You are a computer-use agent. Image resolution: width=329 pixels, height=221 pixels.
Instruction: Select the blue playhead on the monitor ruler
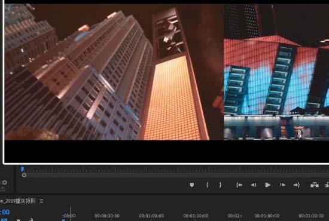22,169
